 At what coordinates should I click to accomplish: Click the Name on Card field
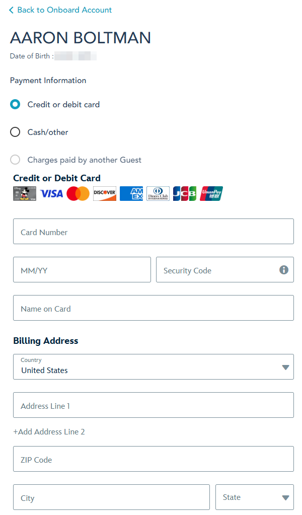click(153, 308)
